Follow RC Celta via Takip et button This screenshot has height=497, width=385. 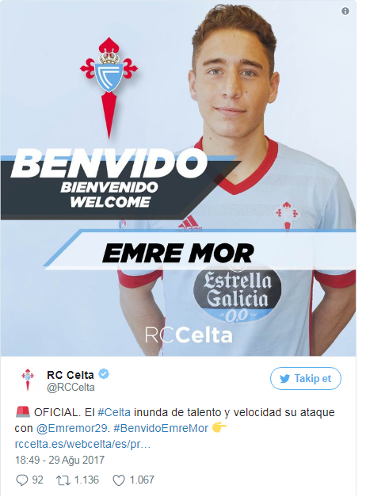tap(306, 378)
